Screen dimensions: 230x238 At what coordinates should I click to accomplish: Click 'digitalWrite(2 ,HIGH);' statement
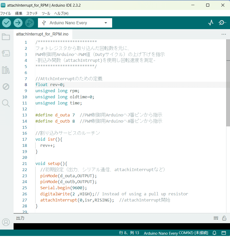pos(67,194)
